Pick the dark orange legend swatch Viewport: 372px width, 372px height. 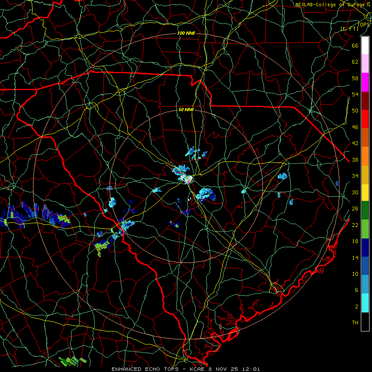[x=365, y=138]
